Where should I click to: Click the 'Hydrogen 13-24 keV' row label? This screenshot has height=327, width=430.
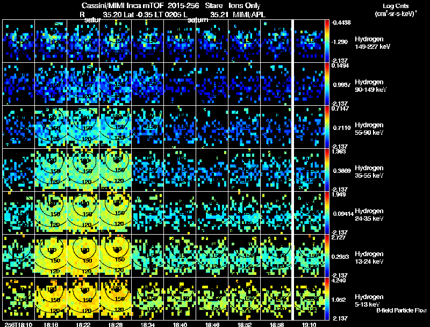pyautogui.click(x=369, y=258)
